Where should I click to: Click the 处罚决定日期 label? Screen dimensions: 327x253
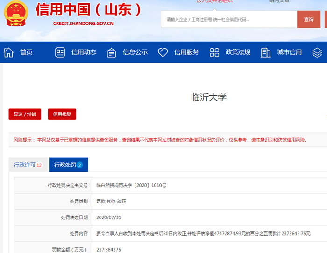click(74, 217)
